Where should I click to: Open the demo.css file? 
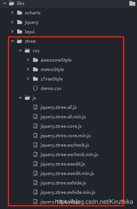pos(51,88)
